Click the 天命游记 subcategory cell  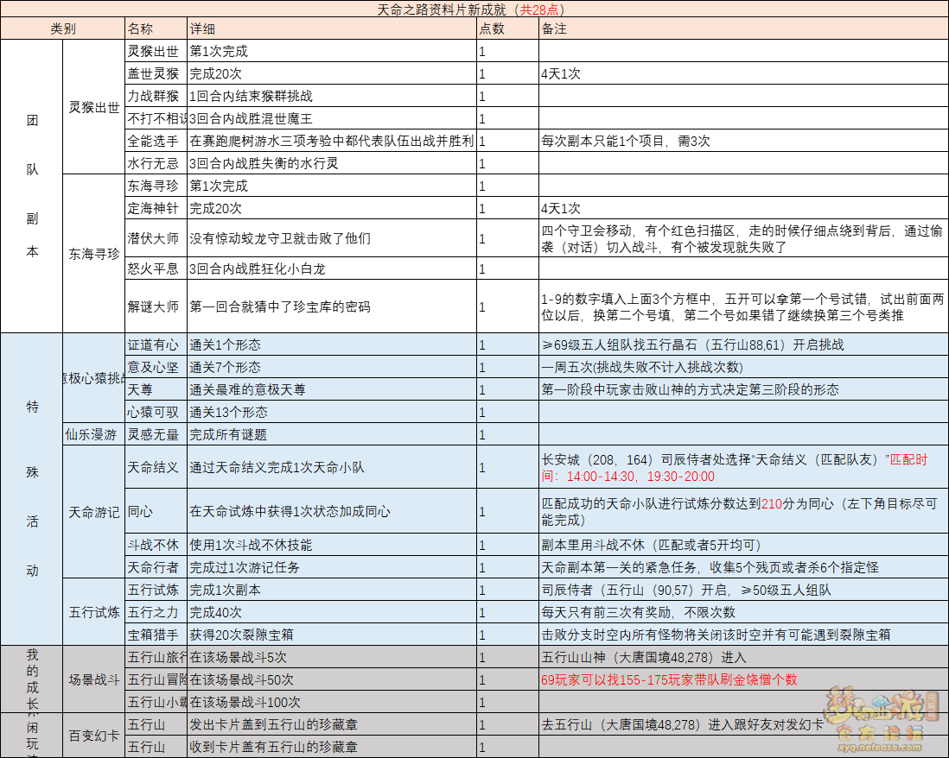coord(94,512)
